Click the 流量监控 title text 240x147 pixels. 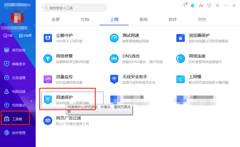pos(64,77)
